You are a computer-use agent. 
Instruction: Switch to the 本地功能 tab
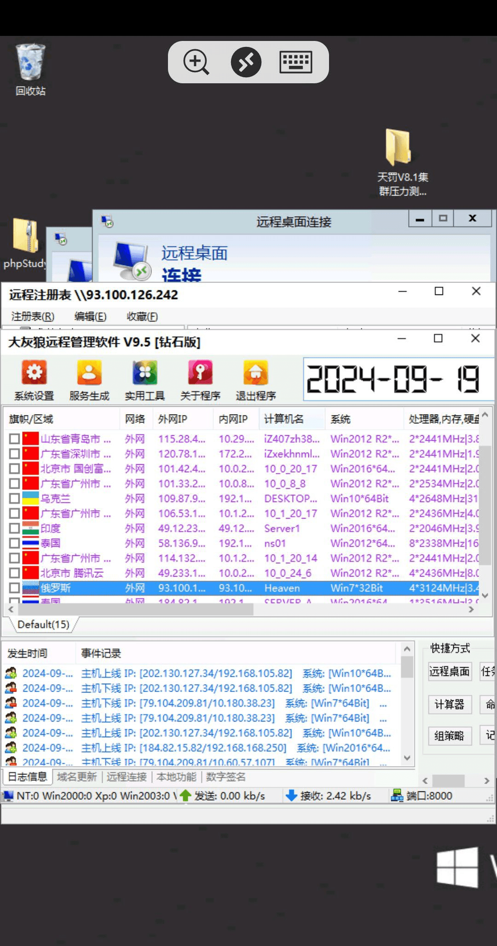(176, 777)
